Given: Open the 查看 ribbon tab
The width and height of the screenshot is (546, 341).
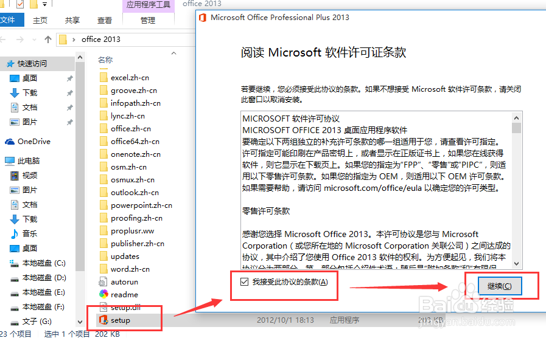Looking at the screenshot, I should 105,21.
